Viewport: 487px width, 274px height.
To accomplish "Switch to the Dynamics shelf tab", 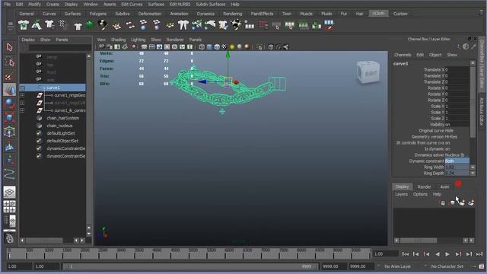I will (205, 14).
